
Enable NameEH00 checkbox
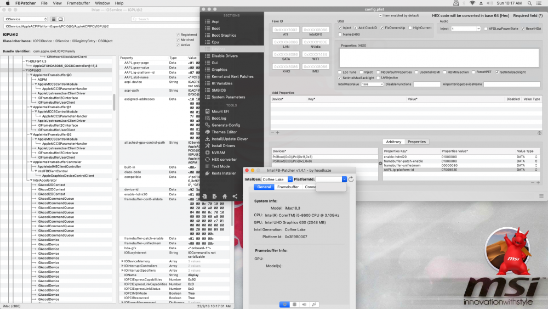point(340,34)
